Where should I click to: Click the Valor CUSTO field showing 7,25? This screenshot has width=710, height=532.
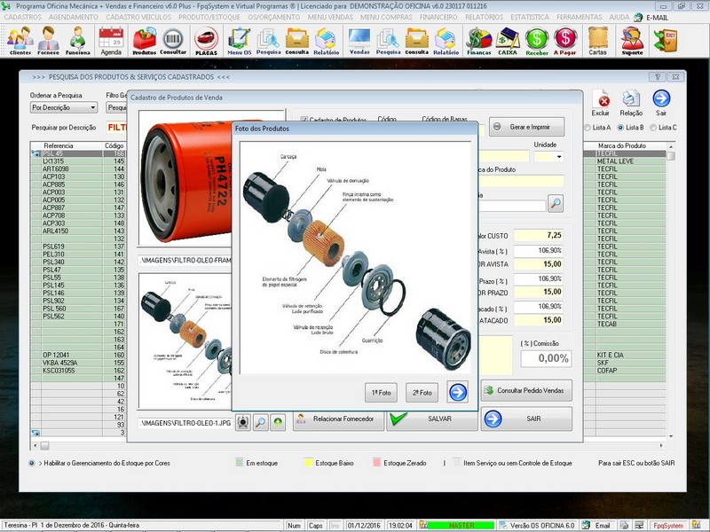[539, 235]
